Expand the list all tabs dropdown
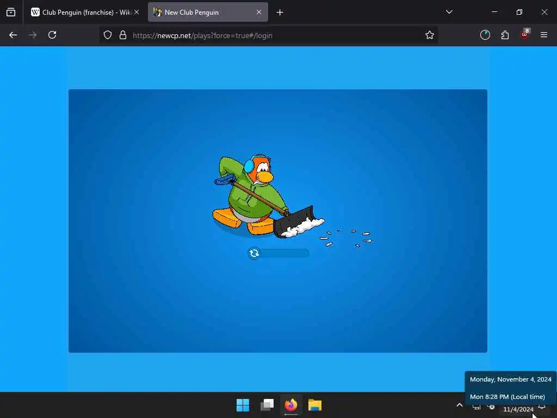This screenshot has width=557, height=418. pyautogui.click(x=449, y=12)
